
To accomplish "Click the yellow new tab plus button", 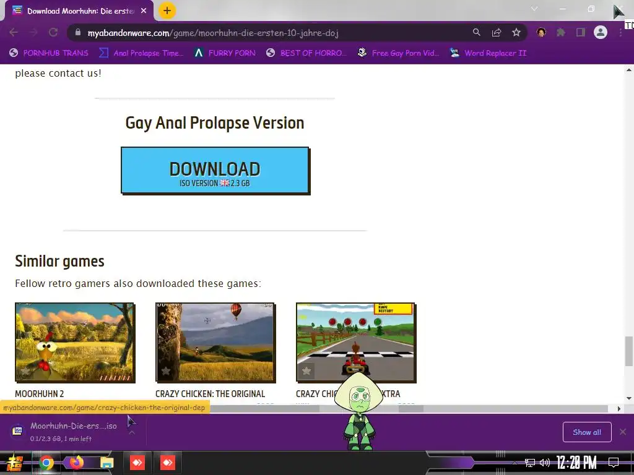I will [x=167, y=11].
